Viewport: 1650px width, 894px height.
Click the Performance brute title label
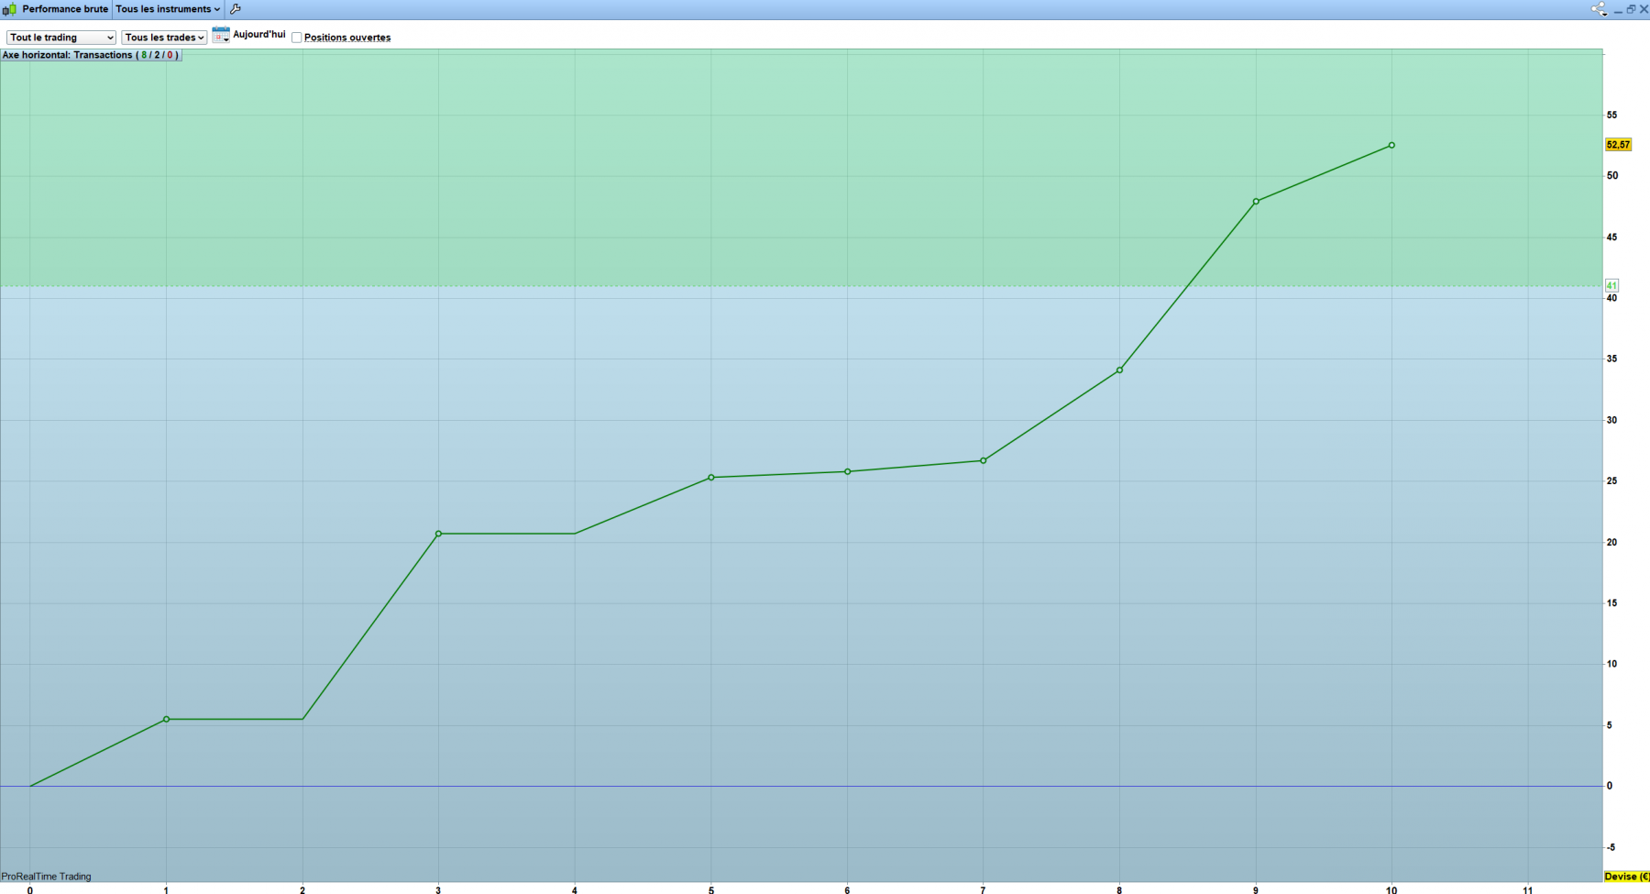[65, 9]
